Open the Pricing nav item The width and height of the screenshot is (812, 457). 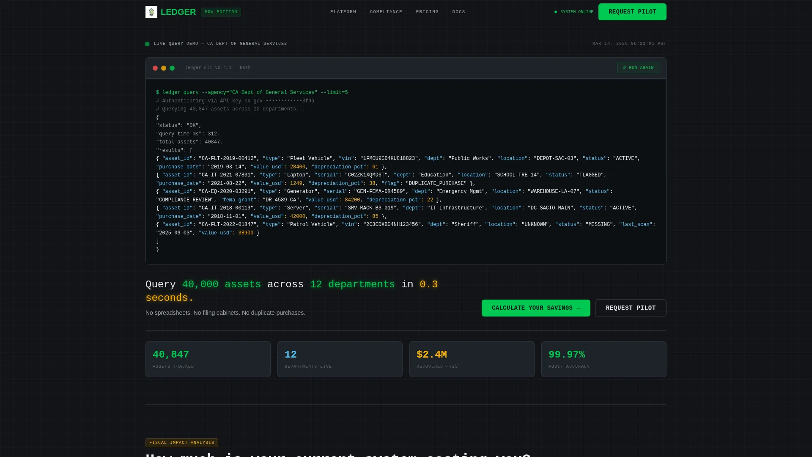click(427, 12)
